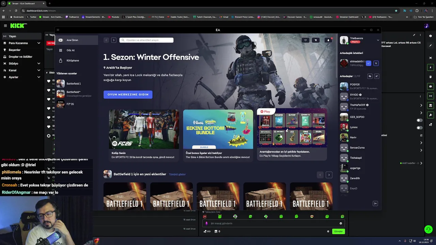Toggle Kick broadcast signal panel icon
436x245 pixels.
tap(431, 96)
